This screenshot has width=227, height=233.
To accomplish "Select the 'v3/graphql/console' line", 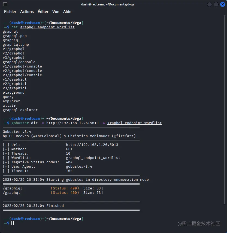I will click(22, 75).
